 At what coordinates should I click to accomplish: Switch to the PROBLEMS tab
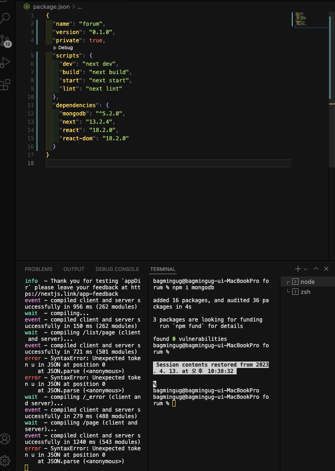click(39, 269)
